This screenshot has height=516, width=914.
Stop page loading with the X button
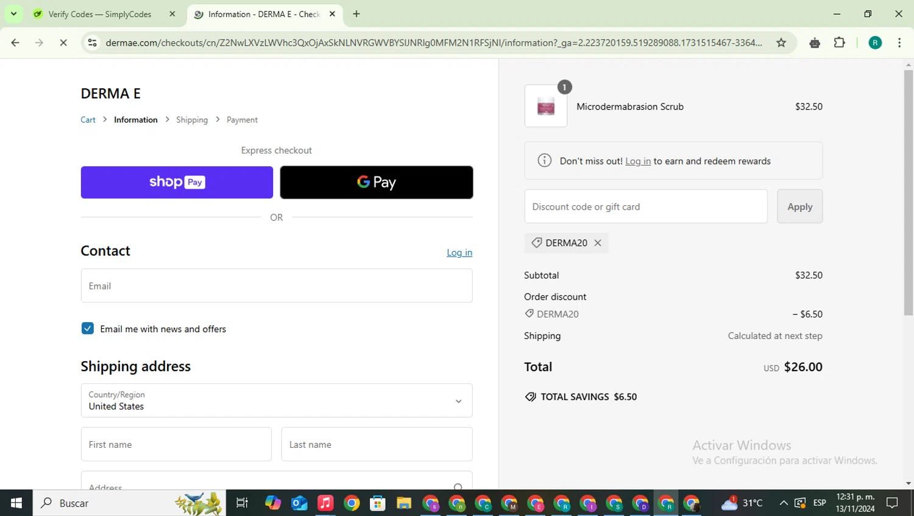(x=63, y=43)
